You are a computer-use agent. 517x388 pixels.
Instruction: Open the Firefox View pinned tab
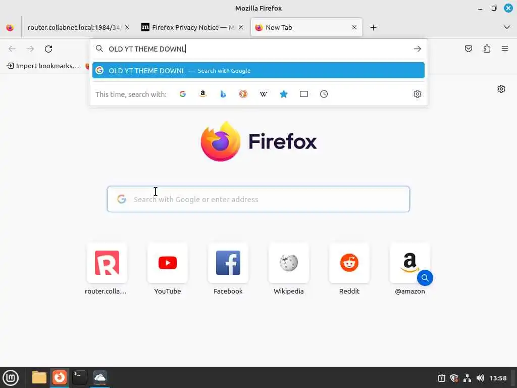click(x=10, y=28)
